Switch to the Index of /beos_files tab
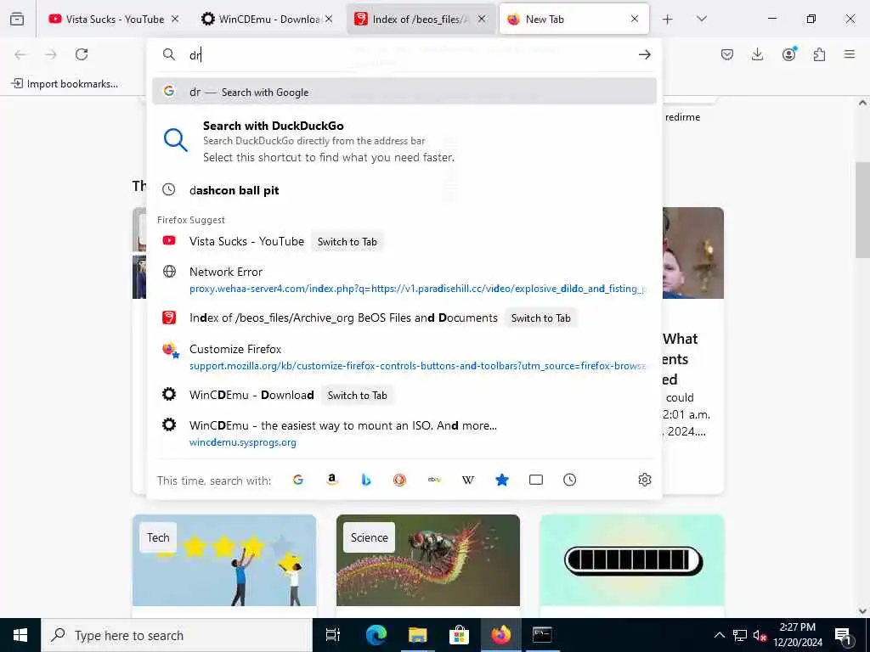870x652 pixels. [x=421, y=19]
